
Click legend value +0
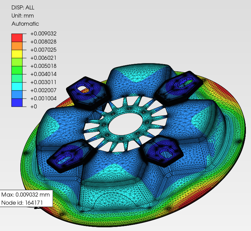click(34, 106)
